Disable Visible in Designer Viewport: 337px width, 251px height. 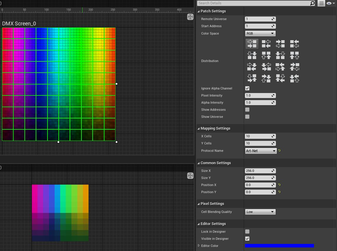tap(247, 239)
